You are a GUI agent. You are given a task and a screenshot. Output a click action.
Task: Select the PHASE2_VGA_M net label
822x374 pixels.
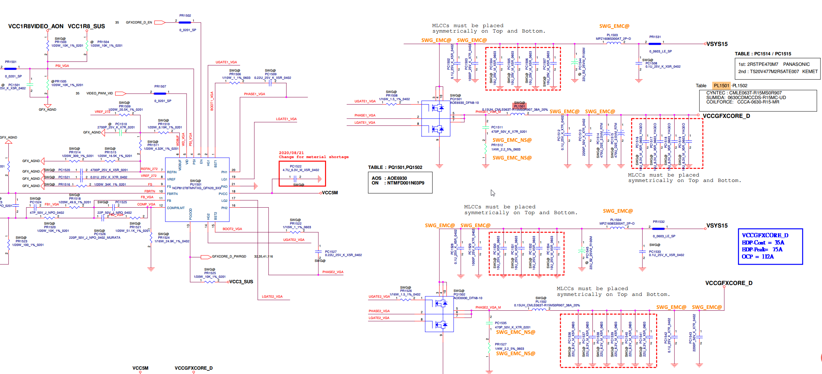click(488, 307)
